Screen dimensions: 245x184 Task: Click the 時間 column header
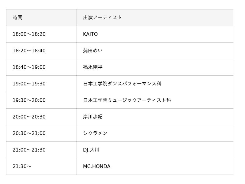[x=17, y=17]
